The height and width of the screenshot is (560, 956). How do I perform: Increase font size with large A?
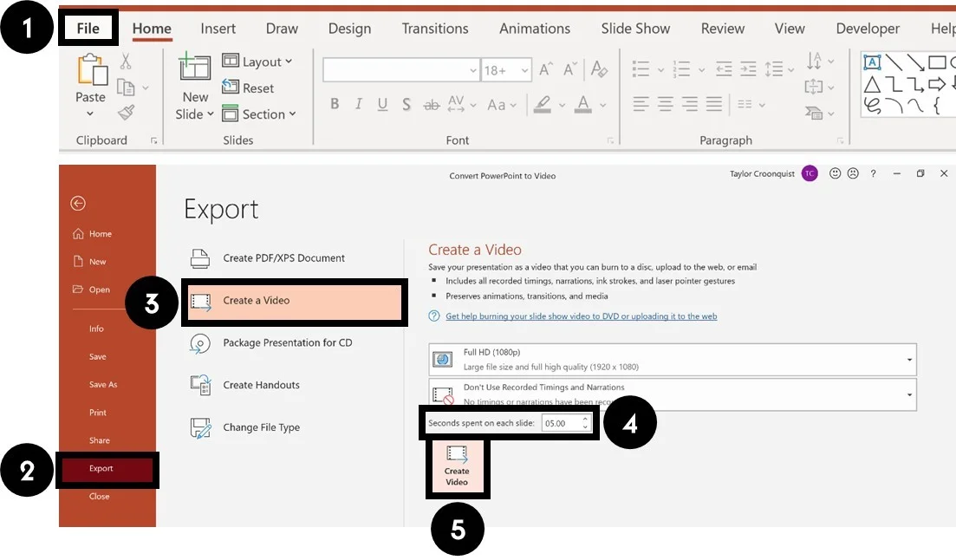coord(546,69)
